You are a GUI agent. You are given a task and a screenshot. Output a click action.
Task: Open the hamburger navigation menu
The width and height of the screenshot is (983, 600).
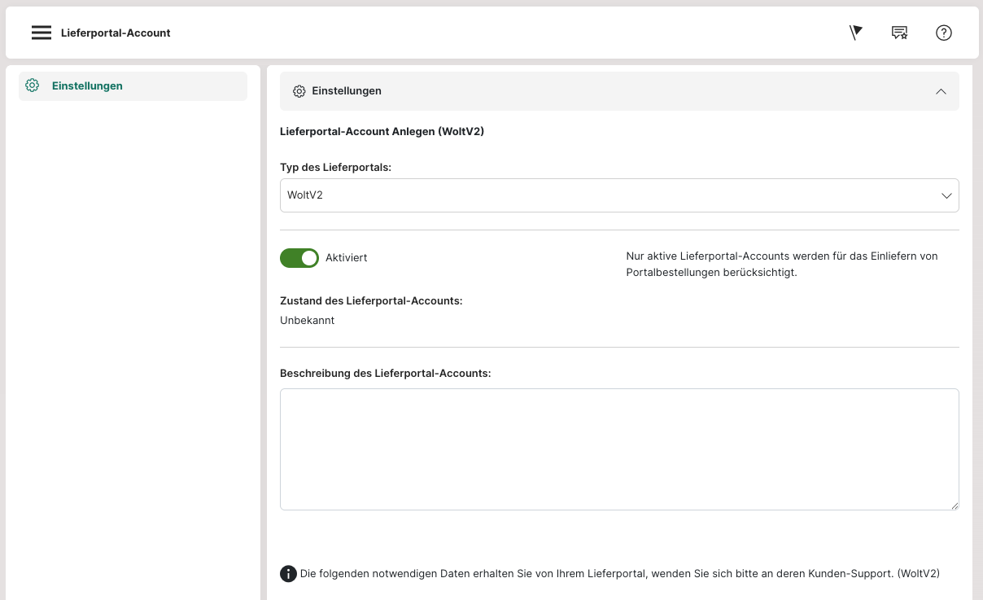coord(41,33)
